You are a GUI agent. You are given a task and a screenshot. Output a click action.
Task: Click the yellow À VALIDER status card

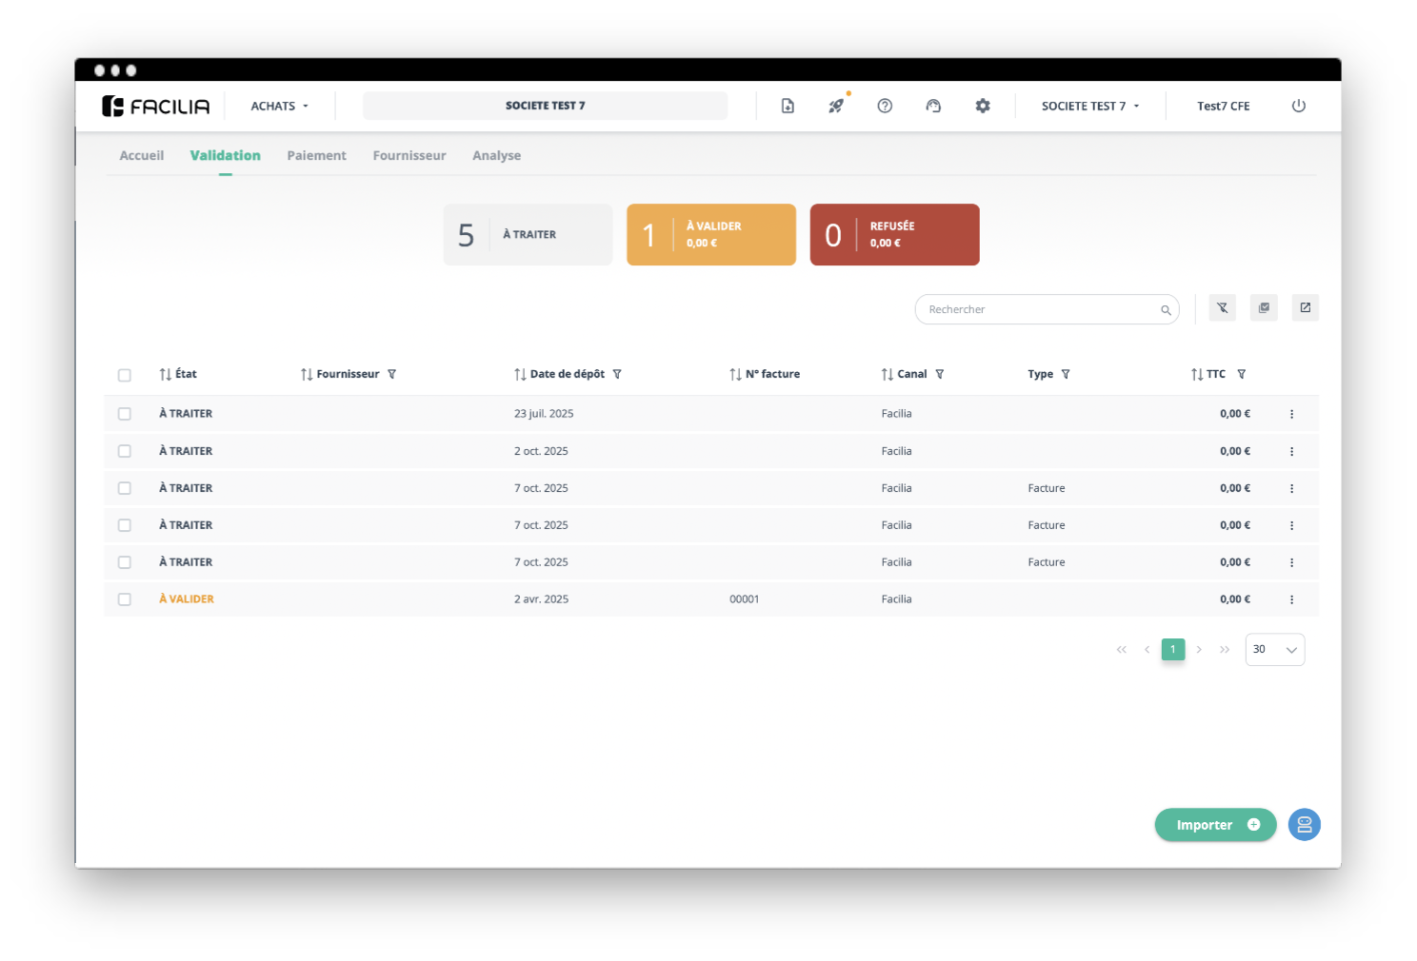click(710, 234)
